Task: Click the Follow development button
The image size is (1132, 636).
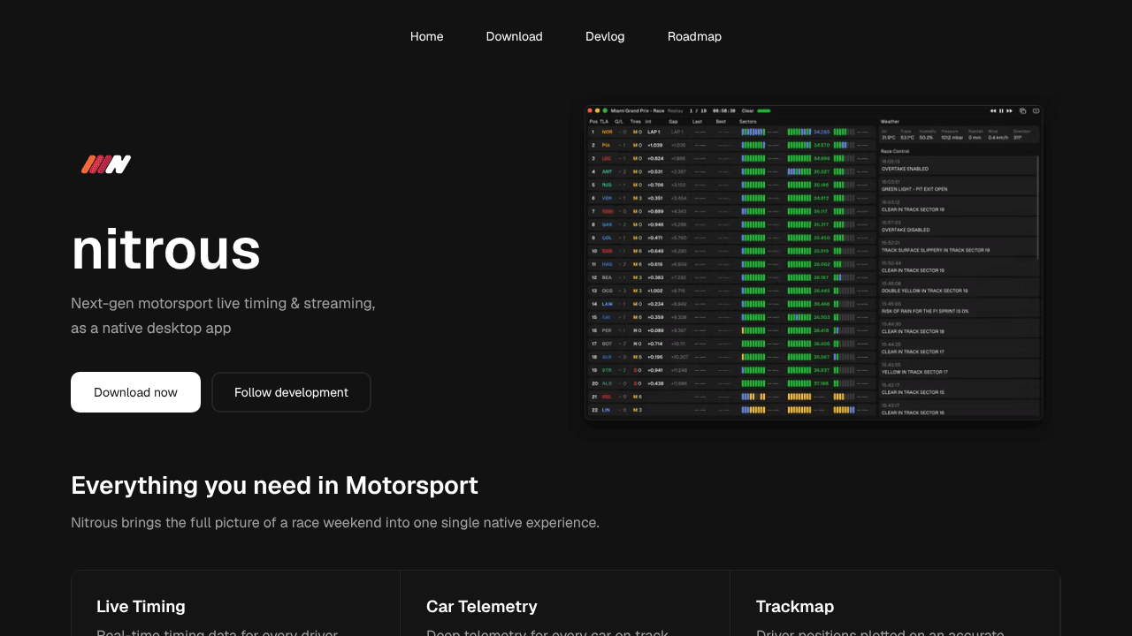Action: [x=291, y=392]
